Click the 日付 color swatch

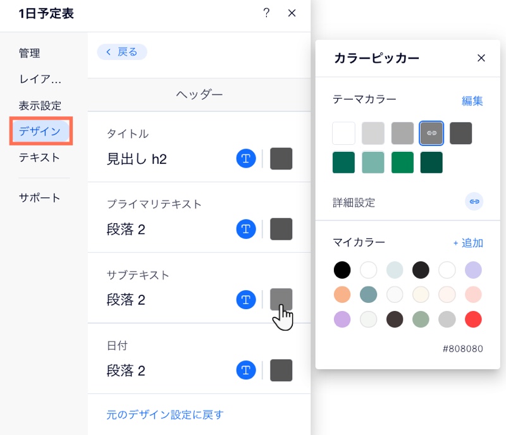coord(281,370)
